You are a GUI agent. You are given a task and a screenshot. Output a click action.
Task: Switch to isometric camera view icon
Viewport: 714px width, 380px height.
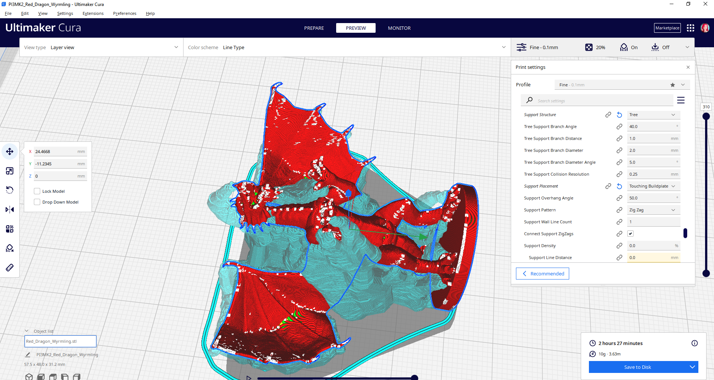pos(29,376)
